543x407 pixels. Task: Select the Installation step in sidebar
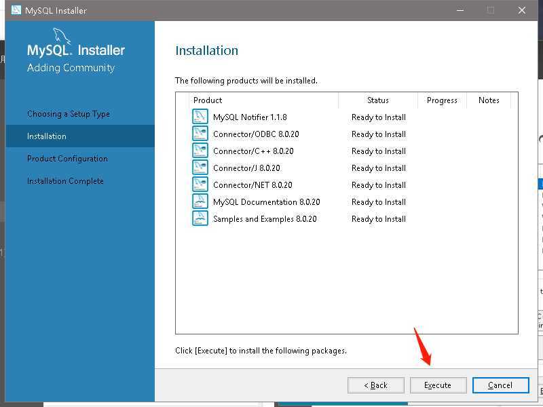(x=80, y=136)
